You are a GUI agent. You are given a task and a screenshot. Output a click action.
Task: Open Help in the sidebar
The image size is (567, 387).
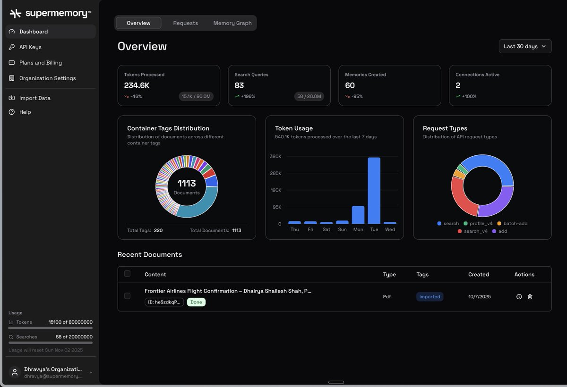[51, 112]
